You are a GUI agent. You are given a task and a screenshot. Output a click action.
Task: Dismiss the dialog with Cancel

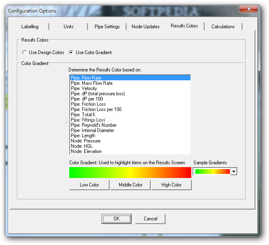pos(150,219)
